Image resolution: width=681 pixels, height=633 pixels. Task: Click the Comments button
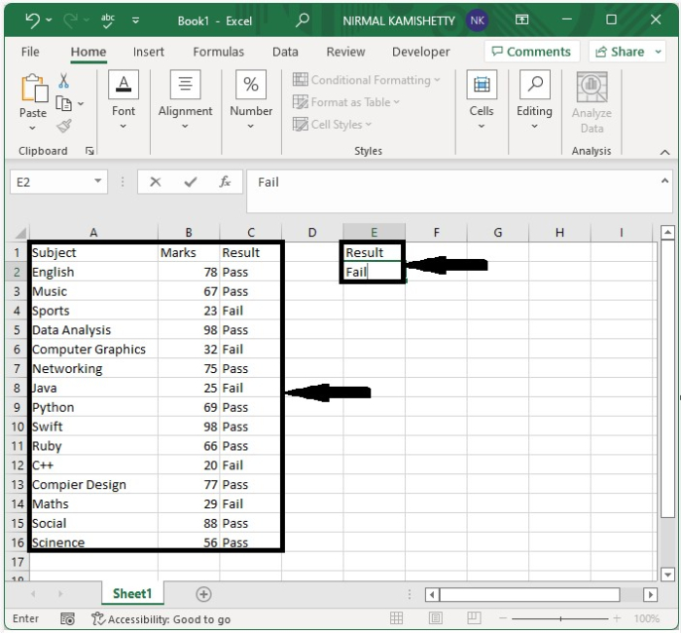coord(531,52)
